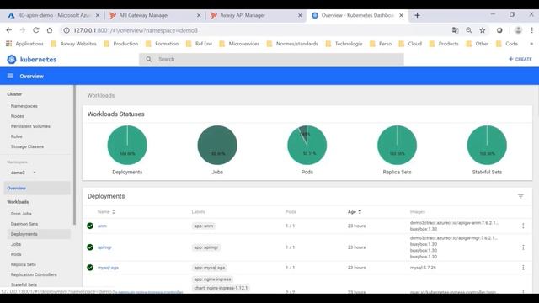Open the Formation bookmark folder
This screenshot has height=303, width=539.
(163, 44)
